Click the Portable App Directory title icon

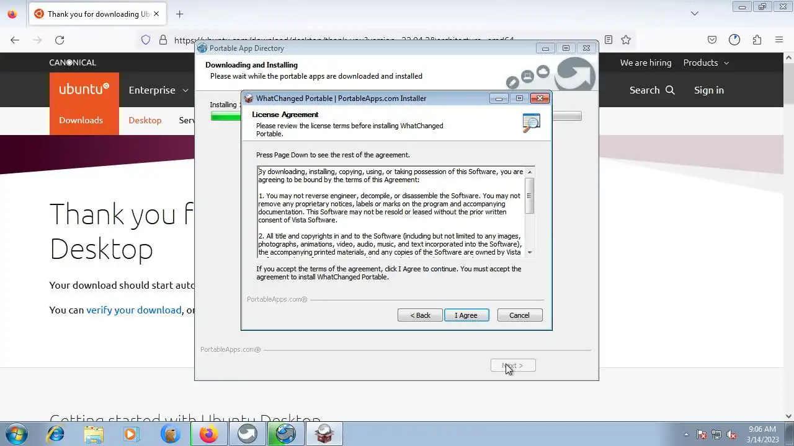[202, 48]
